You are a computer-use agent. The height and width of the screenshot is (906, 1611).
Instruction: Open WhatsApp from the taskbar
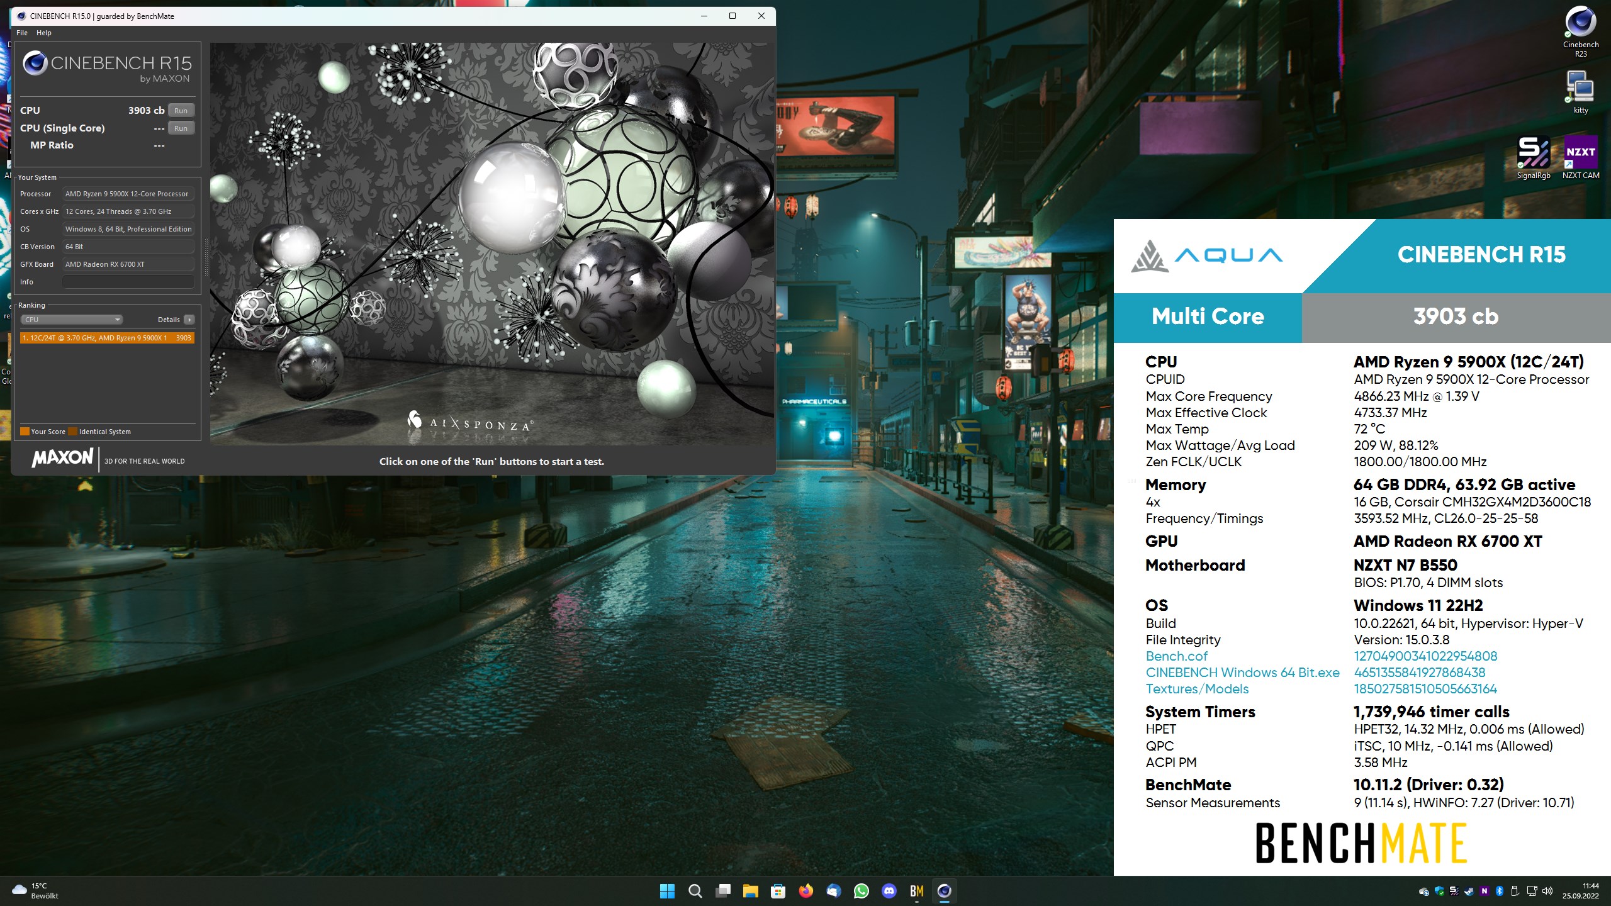(861, 891)
